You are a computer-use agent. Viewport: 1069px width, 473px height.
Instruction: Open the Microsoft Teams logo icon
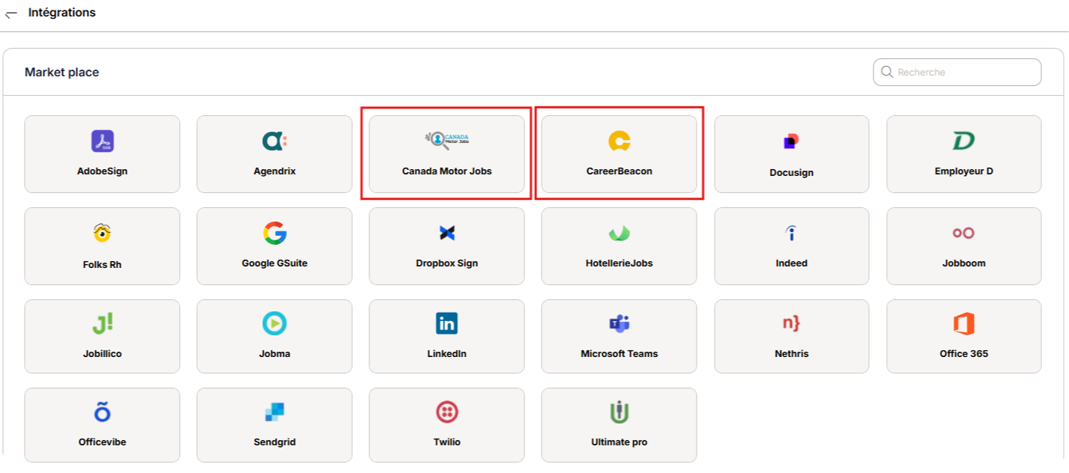click(x=620, y=323)
